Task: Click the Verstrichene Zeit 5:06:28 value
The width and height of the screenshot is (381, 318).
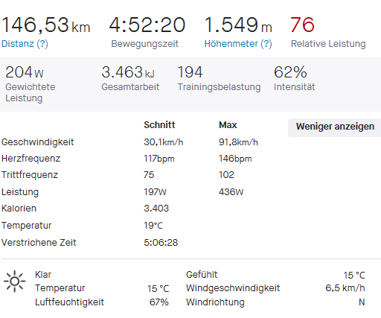Action: click(x=161, y=243)
